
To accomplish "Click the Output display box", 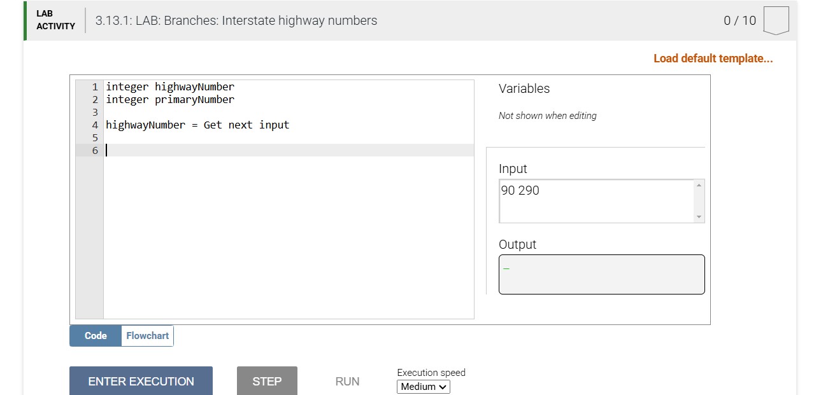I will tap(601, 274).
